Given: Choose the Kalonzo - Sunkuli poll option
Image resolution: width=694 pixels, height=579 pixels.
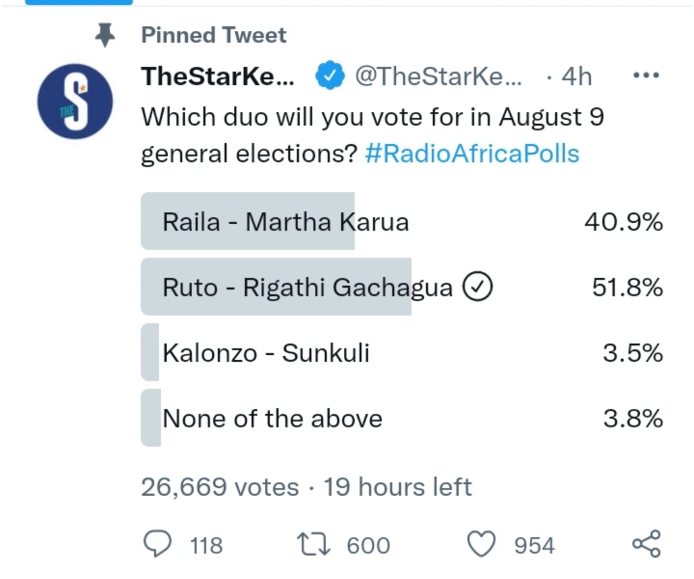Looking at the screenshot, I should tap(266, 353).
